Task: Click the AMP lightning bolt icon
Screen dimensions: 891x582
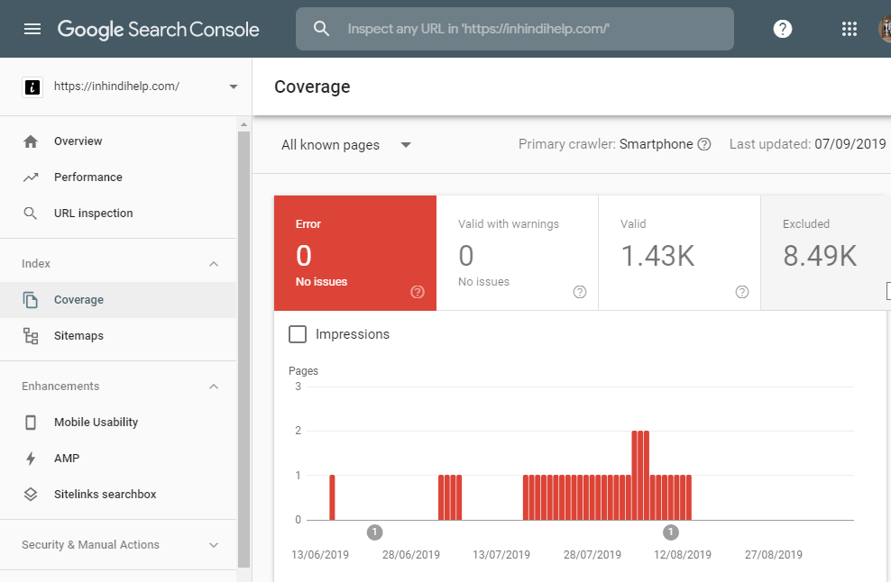Action: coord(31,459)
